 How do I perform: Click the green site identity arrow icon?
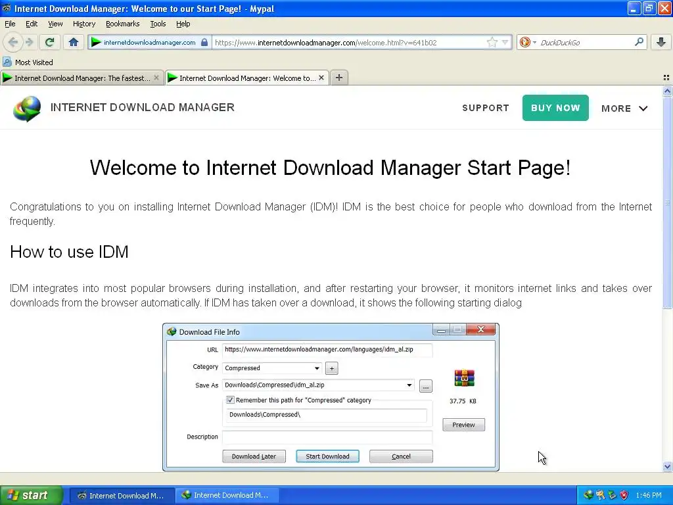pyautogui.click(x=96, y=42)
